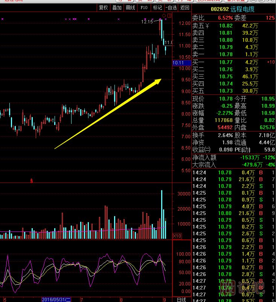Click the 2016/05/31 date label on the time axis

tap(56, 299)
